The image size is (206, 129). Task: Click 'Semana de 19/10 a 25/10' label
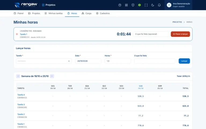(x=35, y=76)
